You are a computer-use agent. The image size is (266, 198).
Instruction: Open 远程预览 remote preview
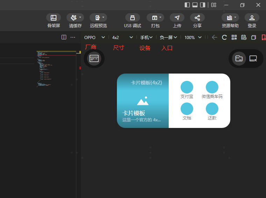coord(98,17)
